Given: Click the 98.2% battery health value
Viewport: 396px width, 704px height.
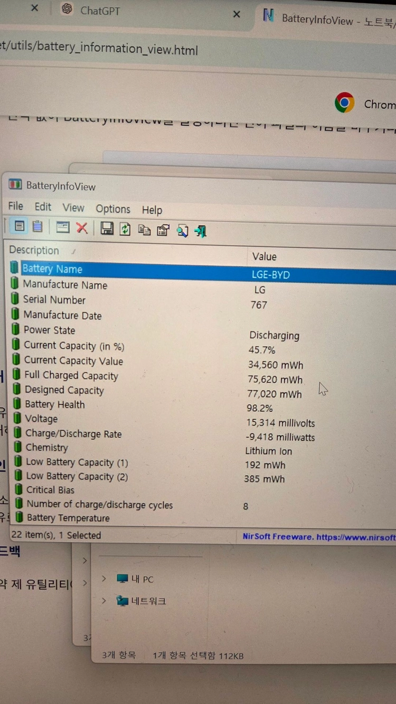Looking at the screenshot, I should [x=260, y=409].
